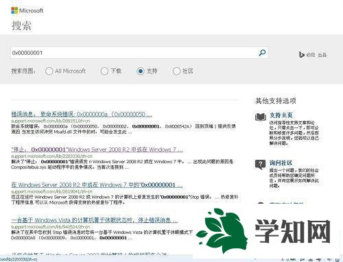Open result "停止: 0x00000001" Windows Server 2008 R2
The width and height of the screenshot is (343, 262).
point(97,150)
